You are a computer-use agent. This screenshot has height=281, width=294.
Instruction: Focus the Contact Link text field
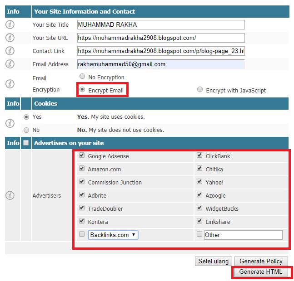tap(161, 51)
